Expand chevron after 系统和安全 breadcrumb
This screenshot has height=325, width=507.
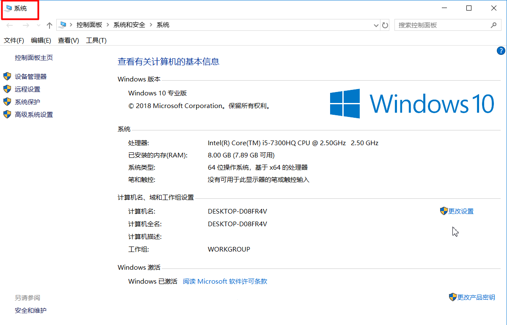click(151, 25)
